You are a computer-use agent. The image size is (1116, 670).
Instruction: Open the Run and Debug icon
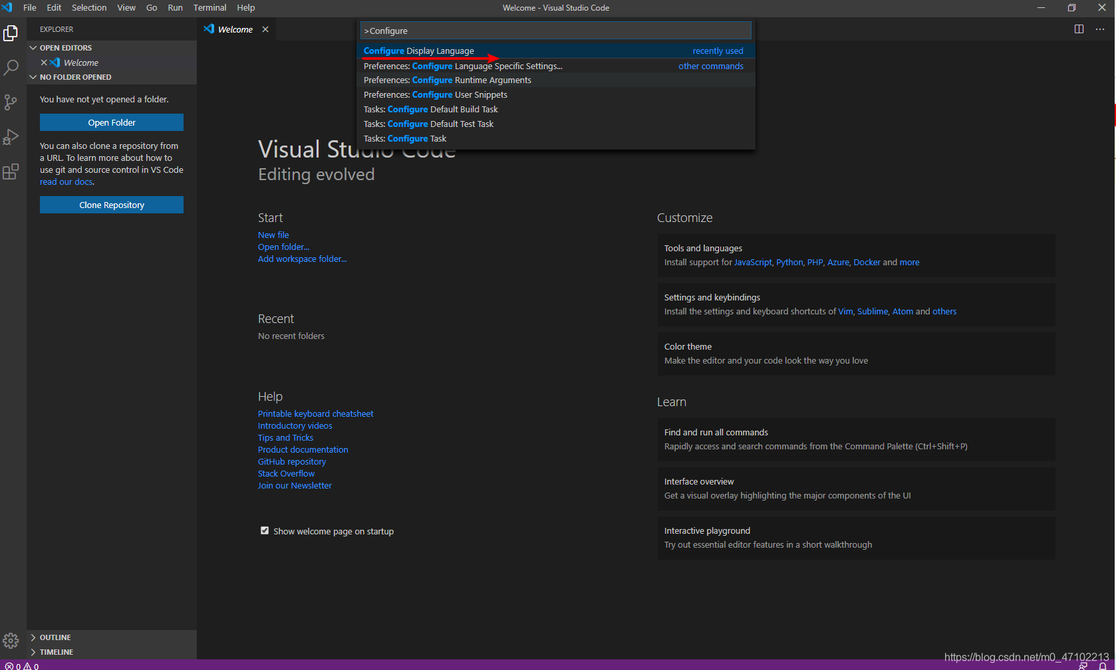(11, 137)
